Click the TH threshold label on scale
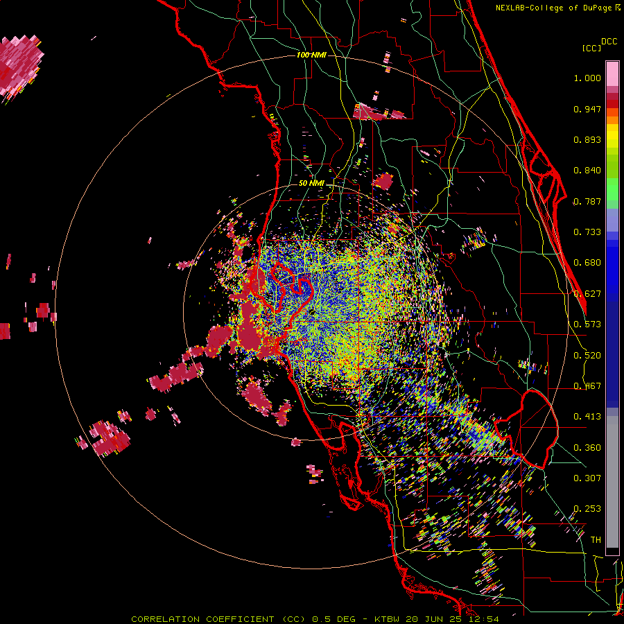The width and height of the screenshot is (624, 624). tap(596, 540)
